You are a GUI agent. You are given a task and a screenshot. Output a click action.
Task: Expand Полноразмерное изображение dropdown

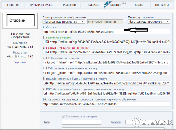pos(64,22)
